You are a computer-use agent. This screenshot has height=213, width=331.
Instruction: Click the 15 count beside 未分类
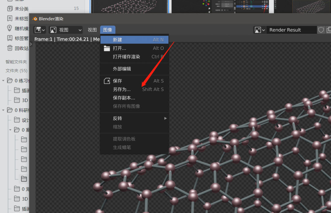coord(76,9)
